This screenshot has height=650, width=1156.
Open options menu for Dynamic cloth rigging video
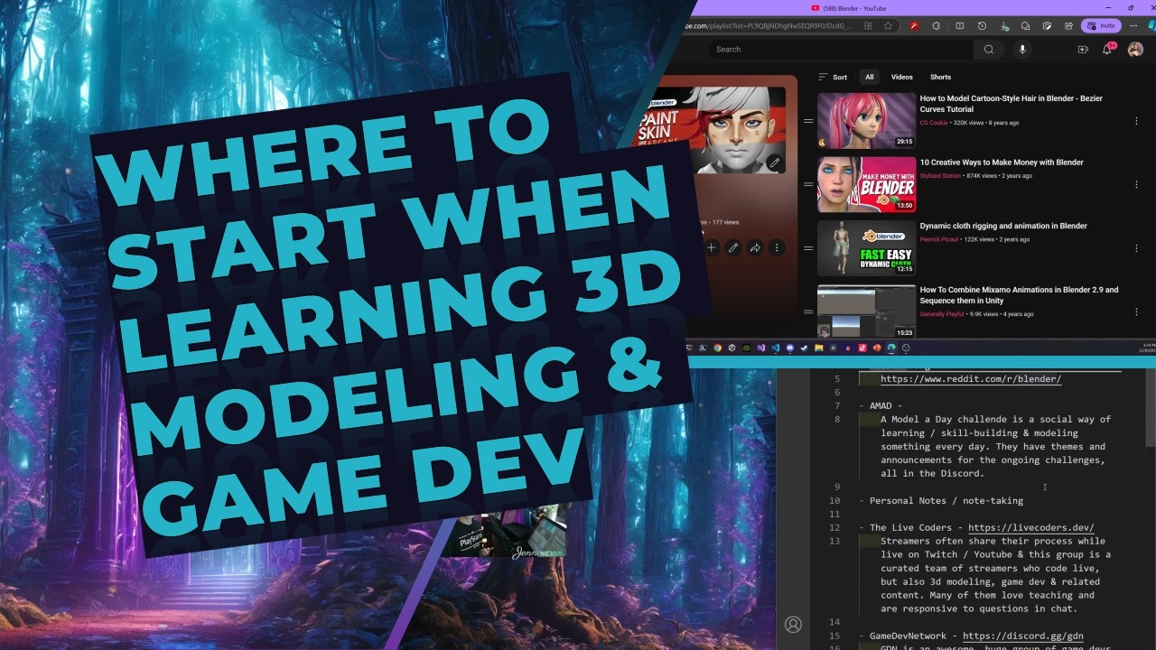(x=1136, y=248)
